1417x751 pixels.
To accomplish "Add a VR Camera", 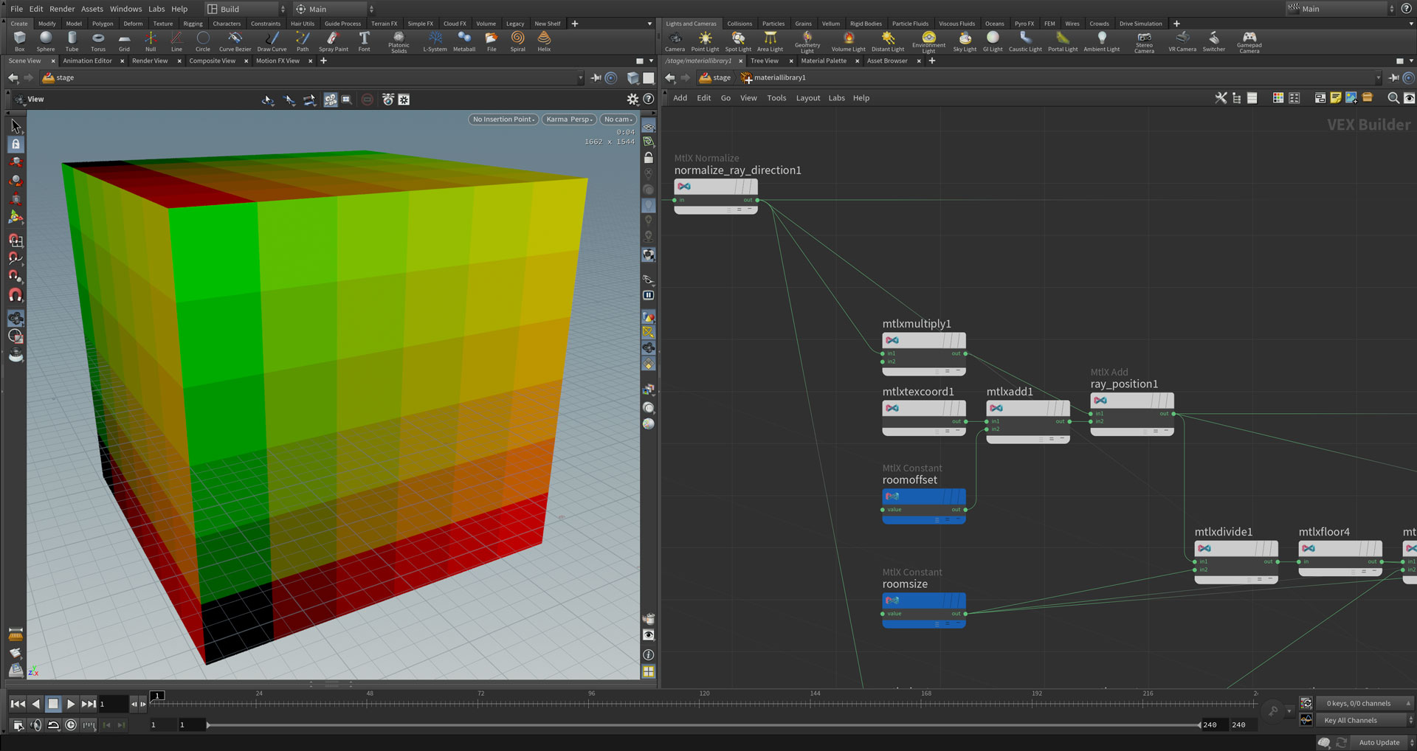I will click(1182, 41).
